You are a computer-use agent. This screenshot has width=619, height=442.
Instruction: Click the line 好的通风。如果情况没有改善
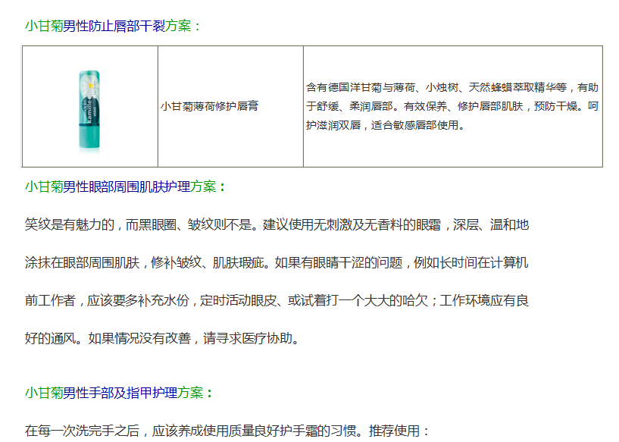162,338
